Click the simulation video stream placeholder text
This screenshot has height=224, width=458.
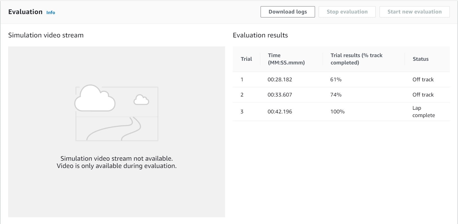pos(116,162)
